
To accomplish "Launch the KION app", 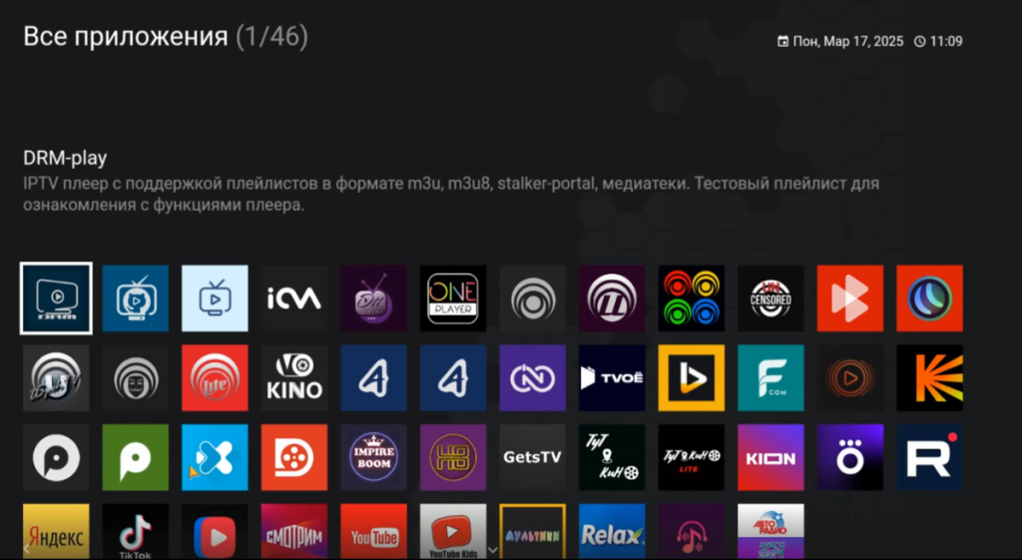I will click(x=771, y=457).
